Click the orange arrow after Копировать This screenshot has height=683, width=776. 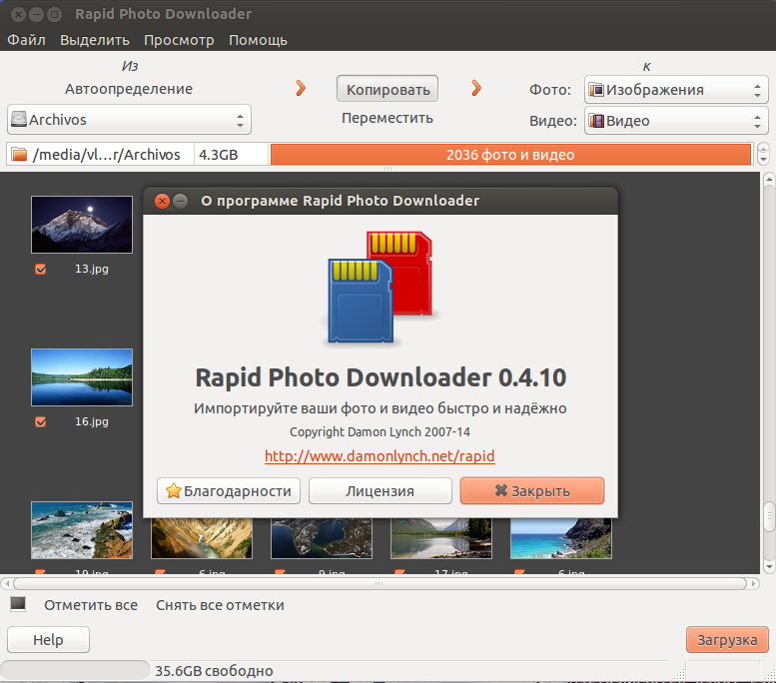(476, 88)
